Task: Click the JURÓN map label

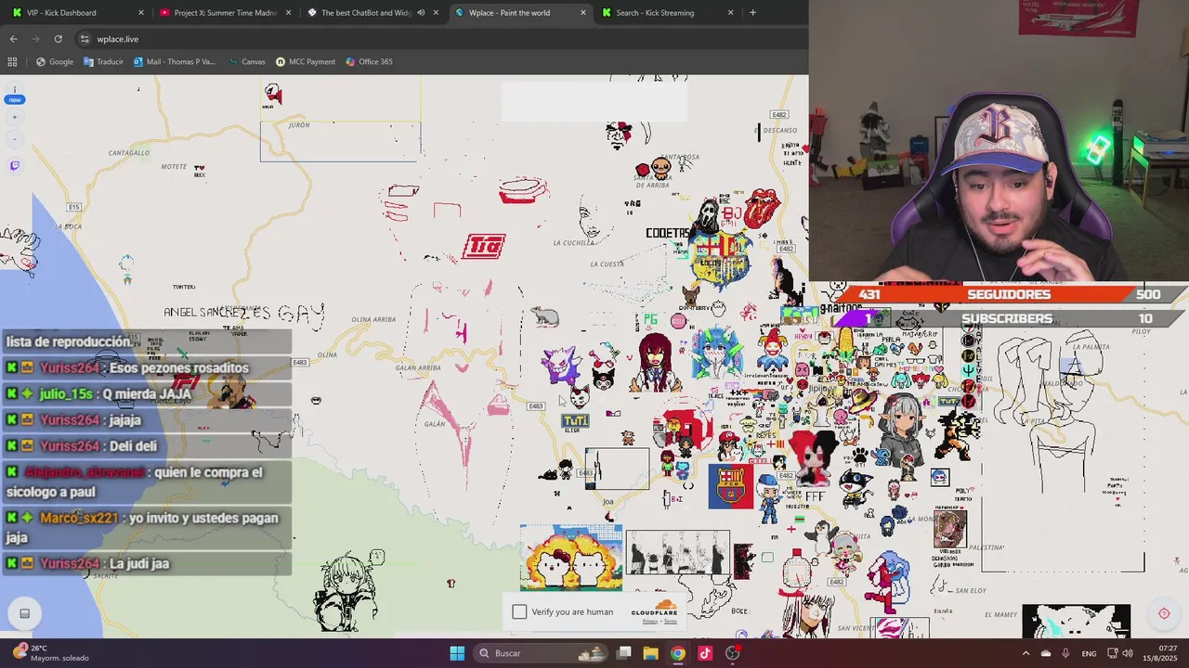Action: tap(299, 124)
